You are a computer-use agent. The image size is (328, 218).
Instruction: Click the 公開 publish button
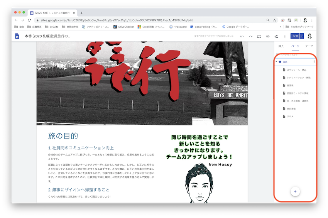[x=295, y=36]
